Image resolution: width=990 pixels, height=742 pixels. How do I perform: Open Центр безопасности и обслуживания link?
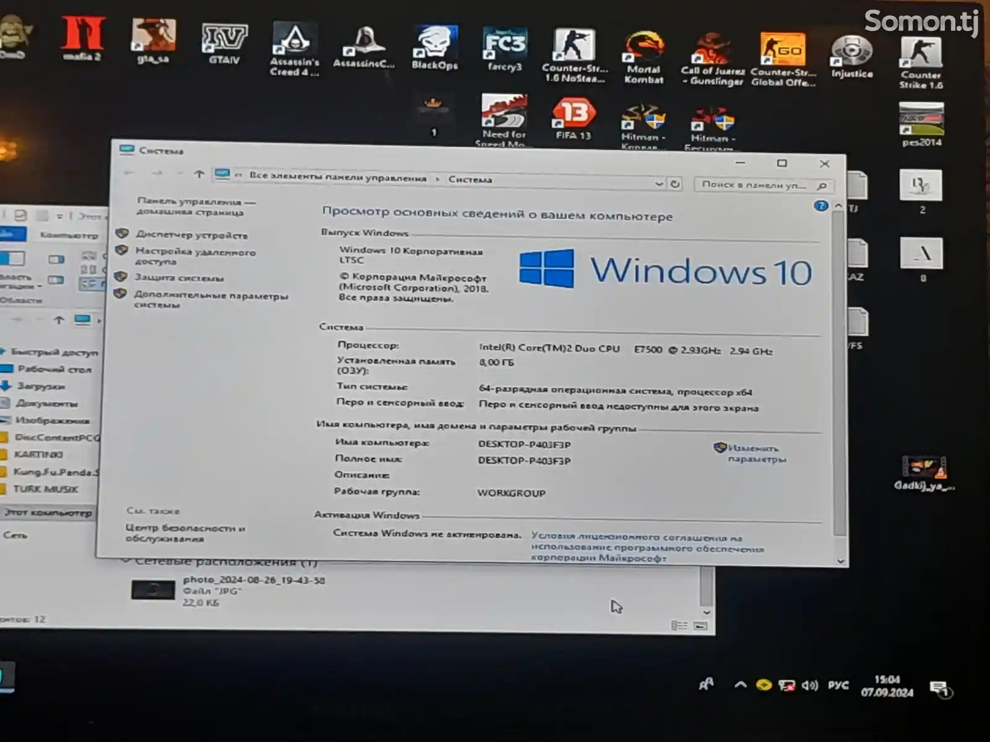pos(185,533)
